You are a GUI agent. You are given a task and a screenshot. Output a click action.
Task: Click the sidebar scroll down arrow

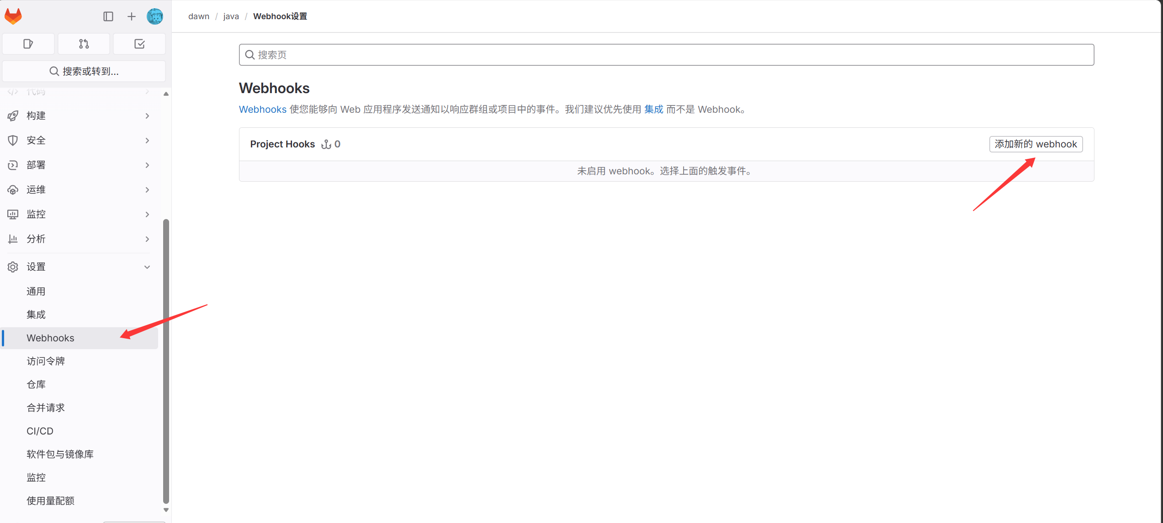click(166, 510)
